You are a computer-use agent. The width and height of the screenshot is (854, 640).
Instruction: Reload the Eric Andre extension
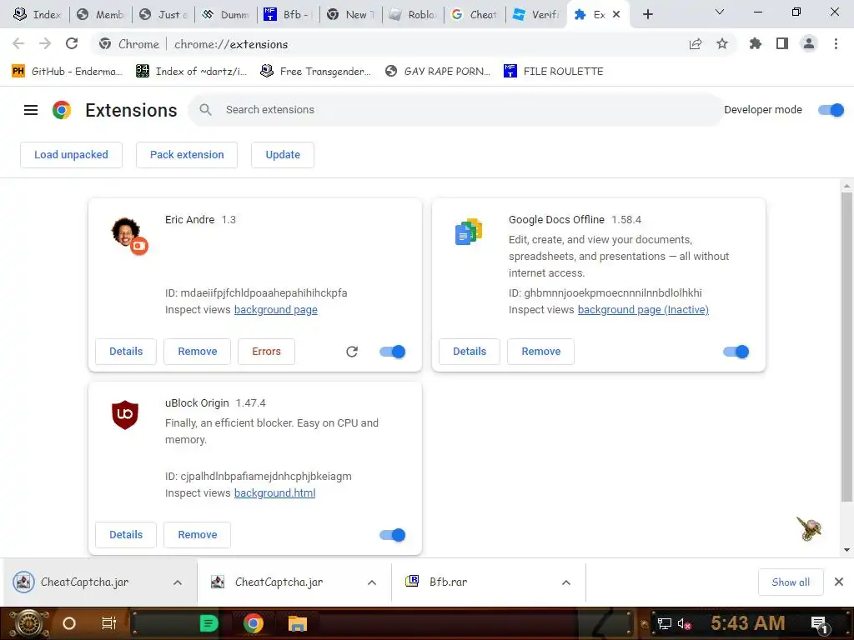(x=352, y=352)
